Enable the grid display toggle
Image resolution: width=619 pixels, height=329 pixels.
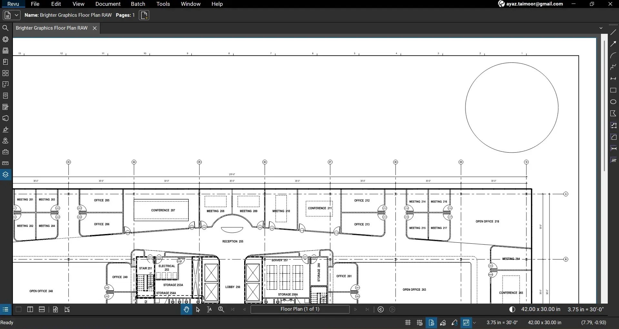tap(407, 323)
